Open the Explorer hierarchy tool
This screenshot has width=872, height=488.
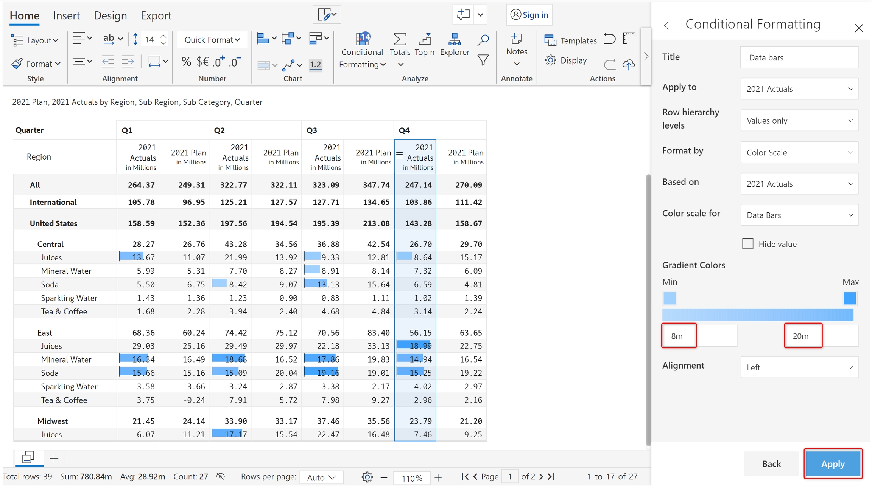click(x=454, y=44)
